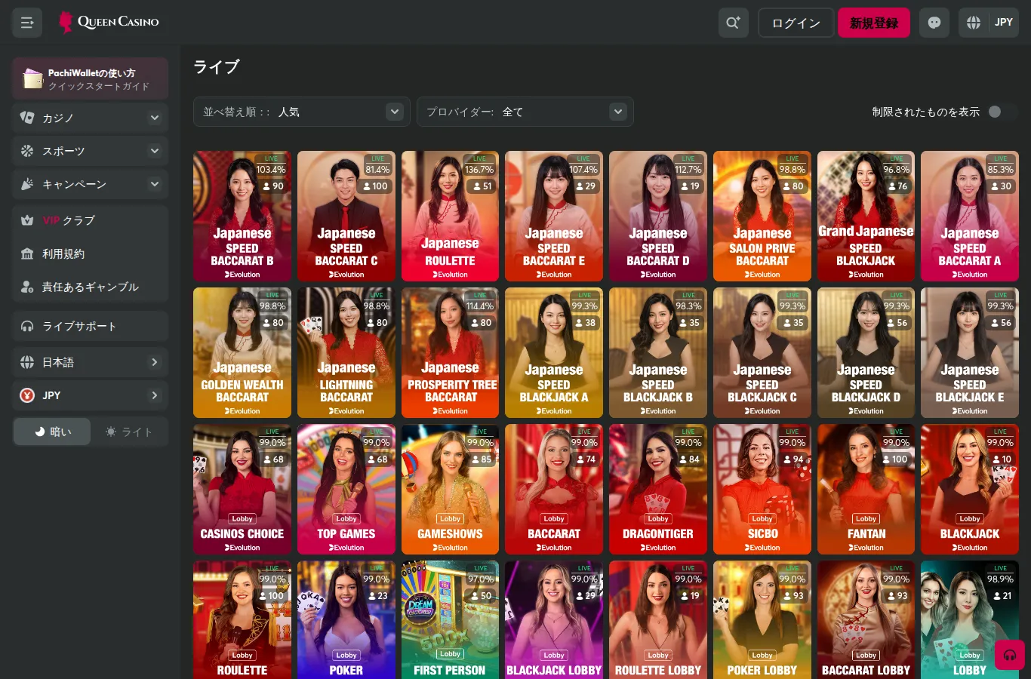Viewport: 1031px width, 679px height.
Task: Click the live support headset icon in sidebar
Action: (x=27, y=326)
